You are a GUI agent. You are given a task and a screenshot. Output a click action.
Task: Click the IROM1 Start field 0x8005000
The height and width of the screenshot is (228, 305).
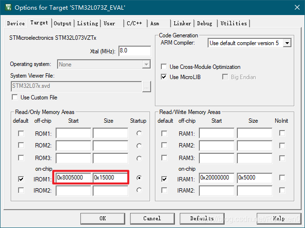tap(74, 178)
